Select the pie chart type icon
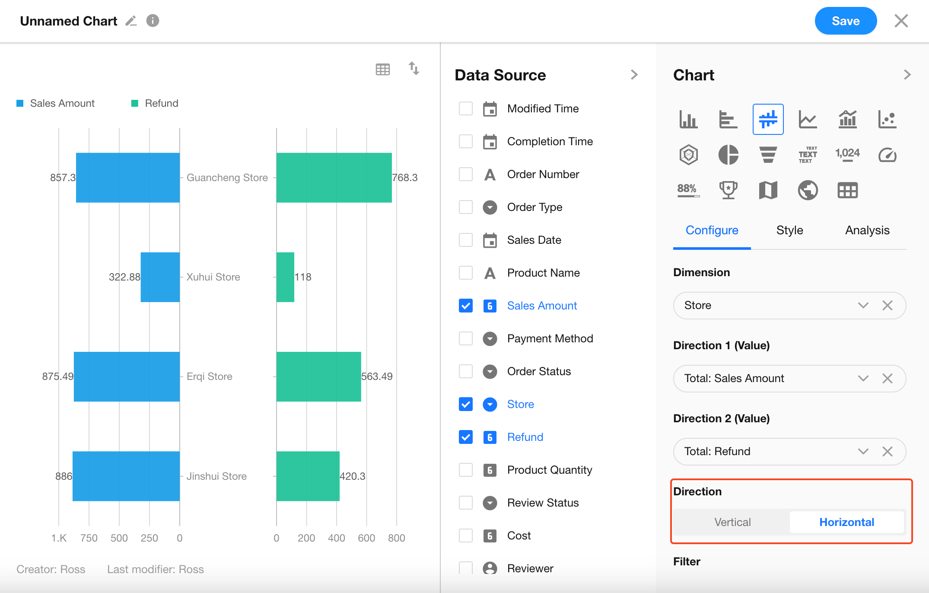The image size is (929, 593). pyautogui.click(x=728, y=155)
